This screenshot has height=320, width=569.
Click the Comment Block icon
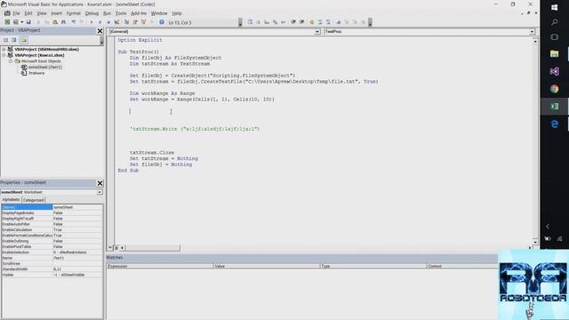pyautogui.click(x=320, y=22)
